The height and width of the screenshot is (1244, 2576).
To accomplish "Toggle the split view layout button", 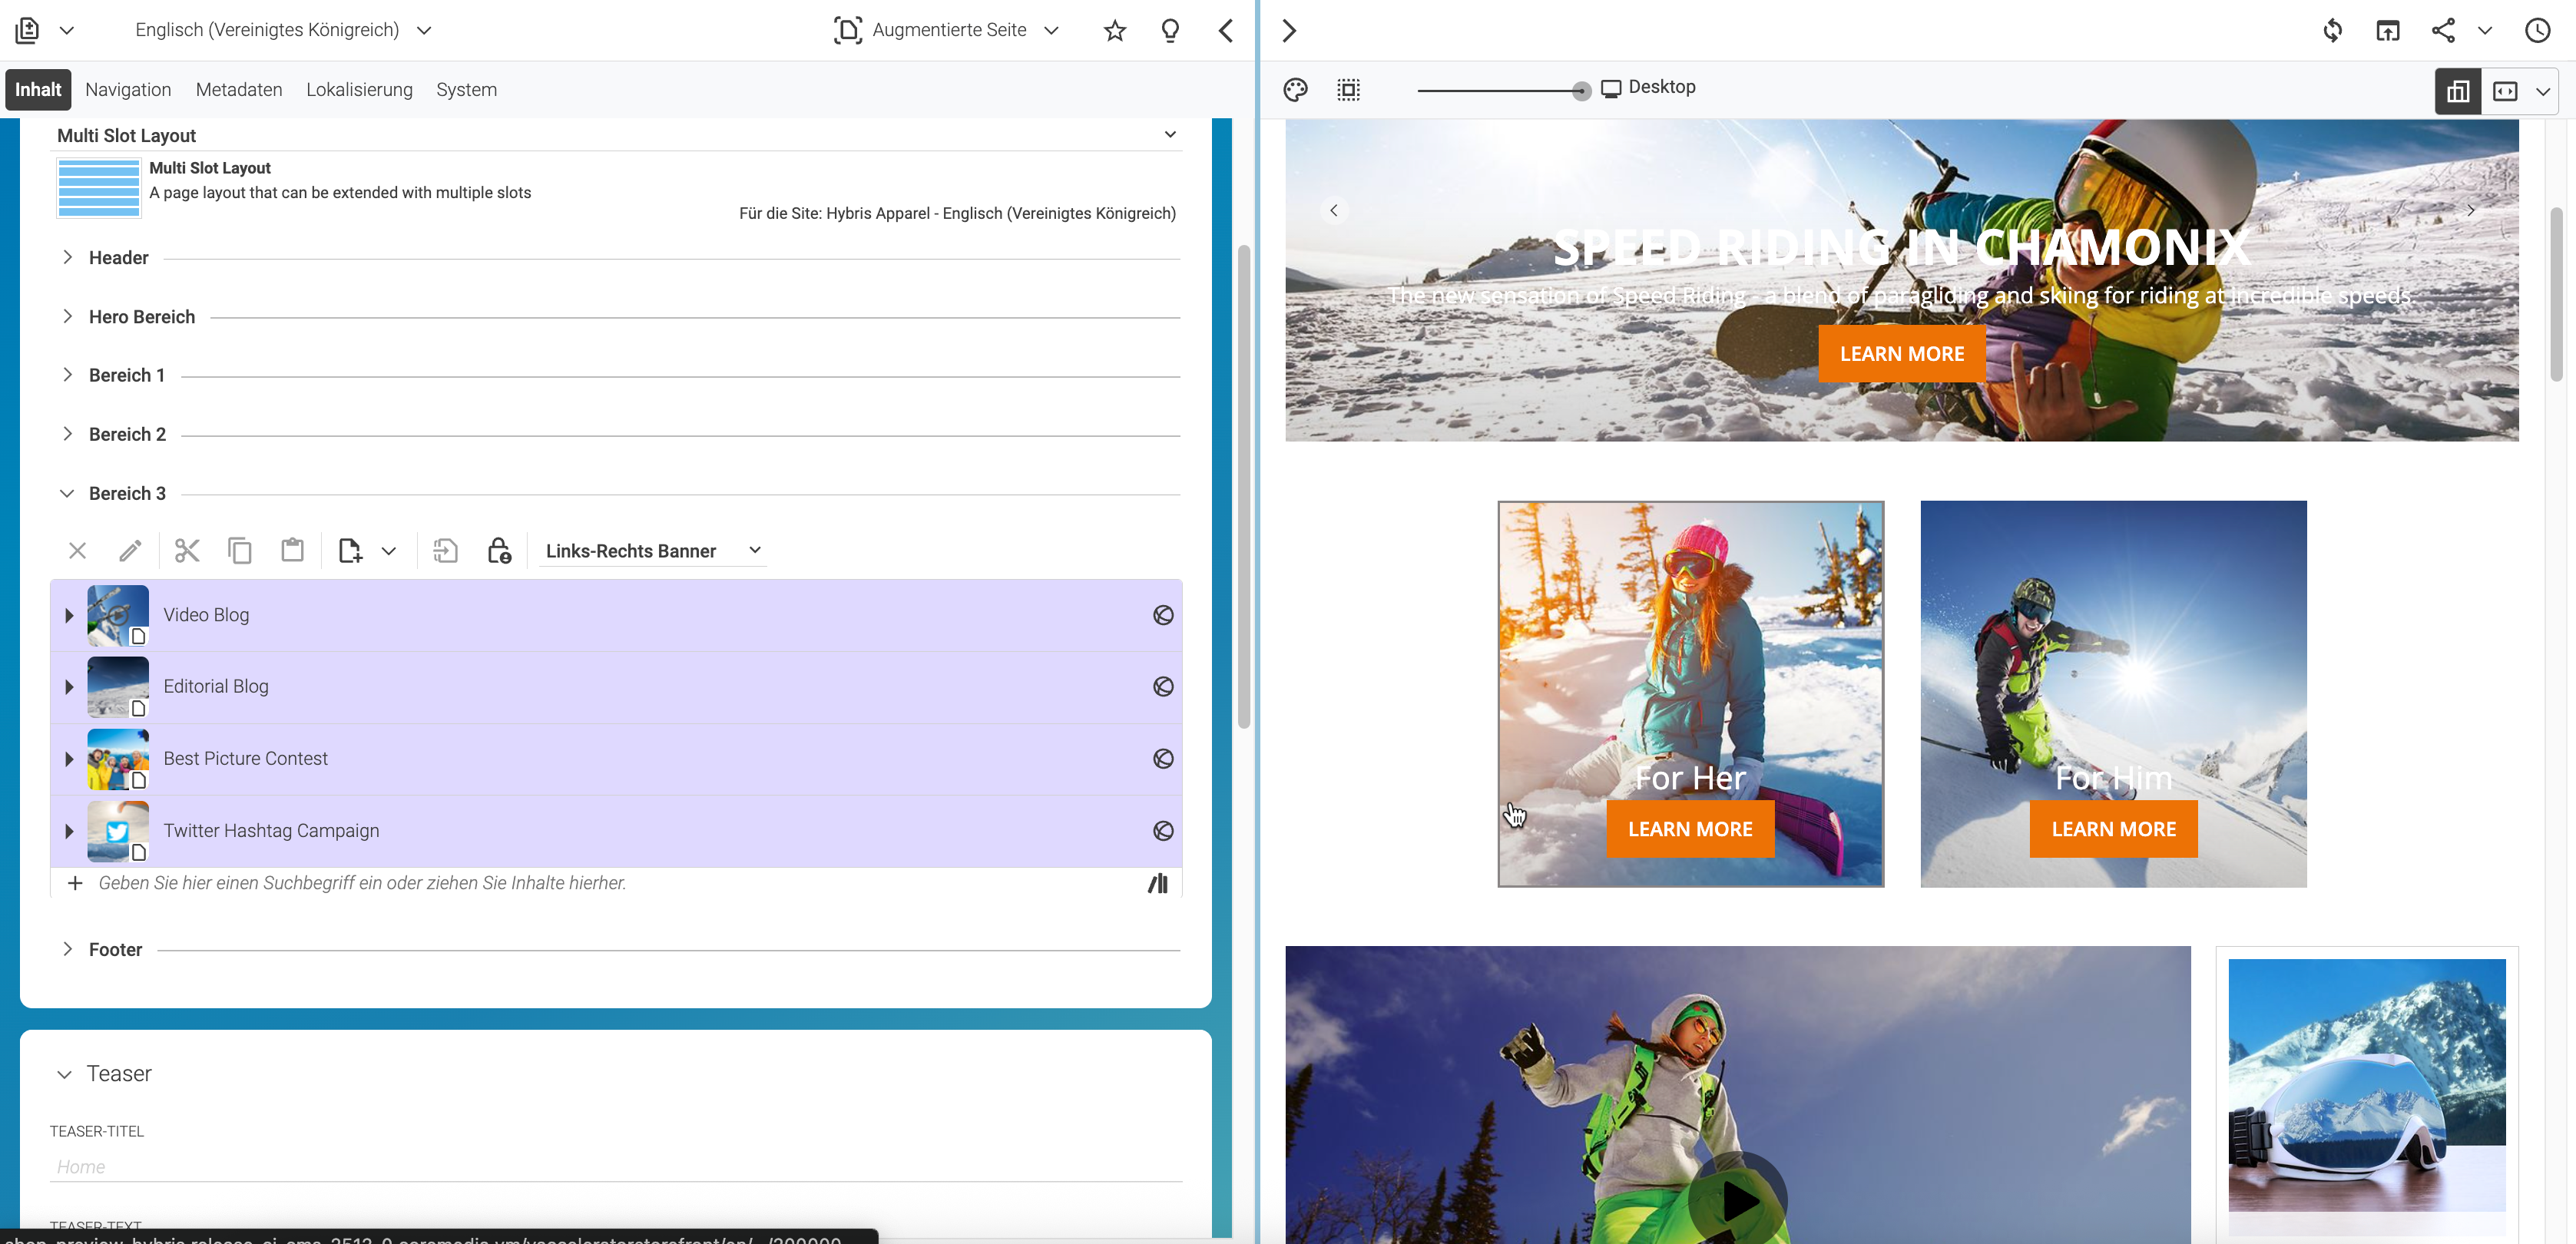I will (2457, 91).
